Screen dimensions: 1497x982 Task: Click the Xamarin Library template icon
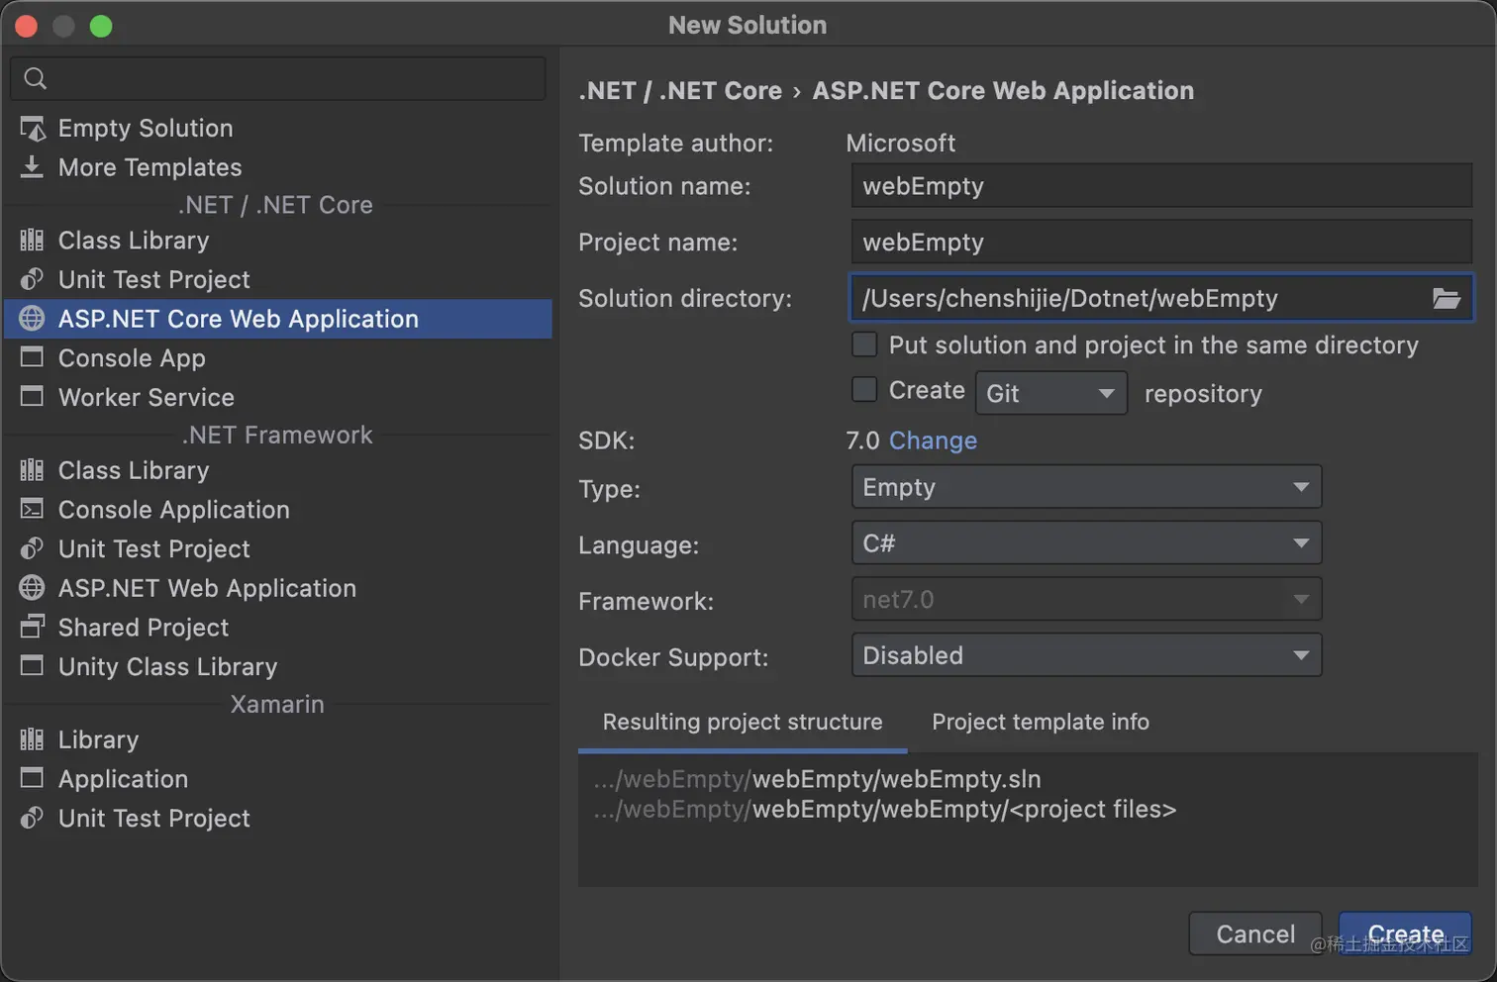32,739
